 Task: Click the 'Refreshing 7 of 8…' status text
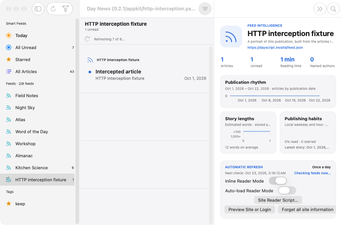(109, 39)
